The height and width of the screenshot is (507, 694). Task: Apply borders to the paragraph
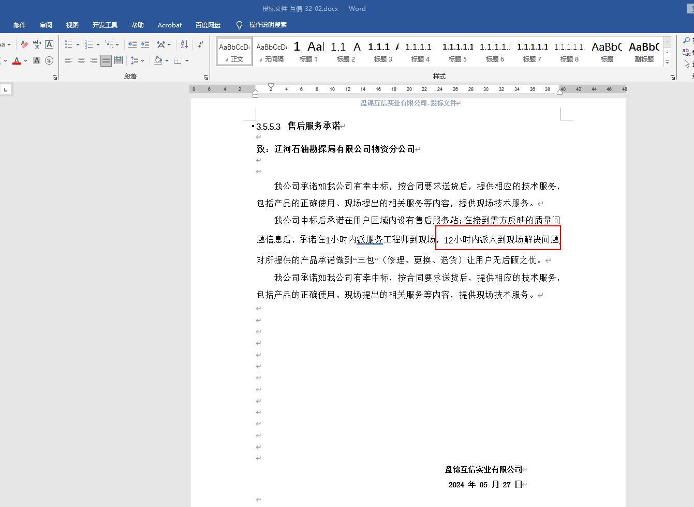click(x=178, y=60)
